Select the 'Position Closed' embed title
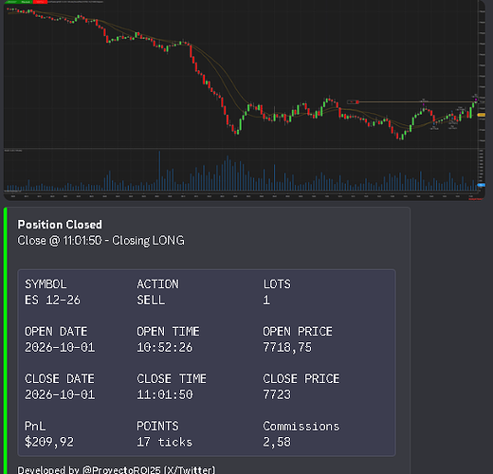This screenshot has height=474, width=493. pos(60,225)
